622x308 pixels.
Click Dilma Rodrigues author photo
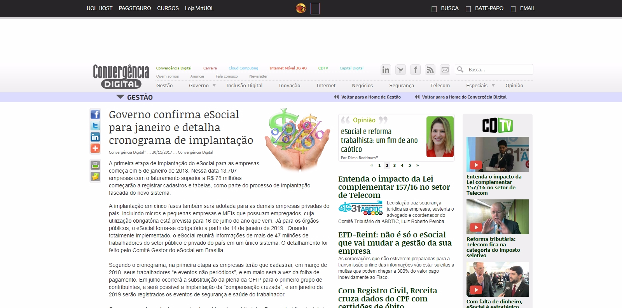pos(440,137)
